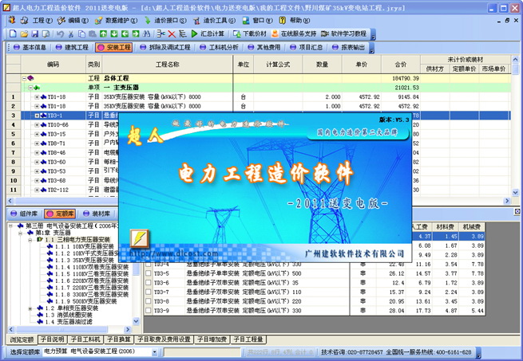This screenshot has width=523, height=361.
Task: Expand the 1.2 单相变压器安装 tree node
Action: click(30, 308)
